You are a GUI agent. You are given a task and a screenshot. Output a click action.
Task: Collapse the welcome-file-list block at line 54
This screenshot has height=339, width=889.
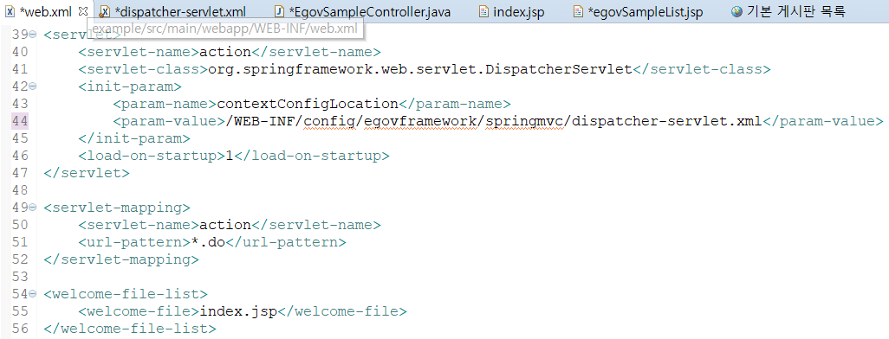click(32, 294)
